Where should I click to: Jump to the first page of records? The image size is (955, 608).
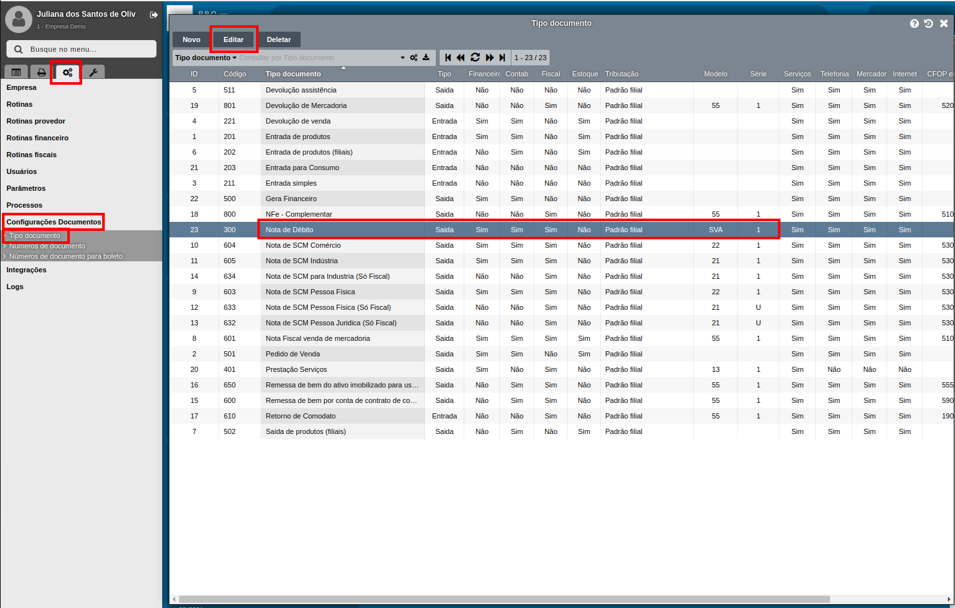coord(448,58)
